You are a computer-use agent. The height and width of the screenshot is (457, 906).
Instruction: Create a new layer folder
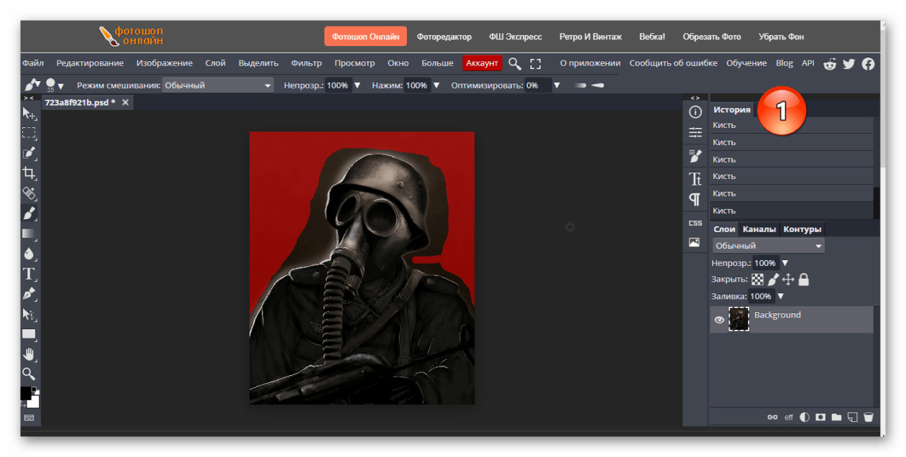pyautogui.click(x=836, y=417)
